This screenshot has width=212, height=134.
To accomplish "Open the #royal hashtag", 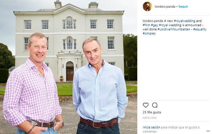I will tap(163, 25).
